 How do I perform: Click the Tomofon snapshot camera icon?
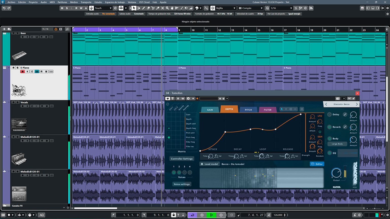tap(338, 98)
